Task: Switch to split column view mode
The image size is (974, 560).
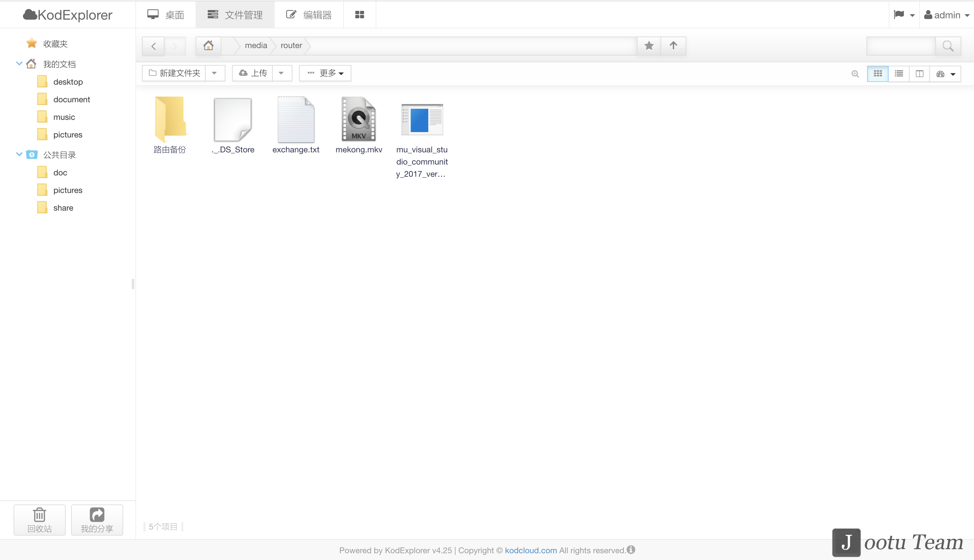Action: tap(919, 73)
